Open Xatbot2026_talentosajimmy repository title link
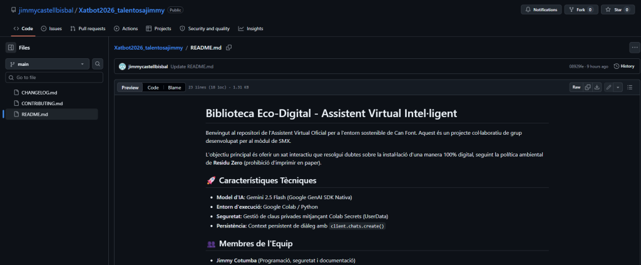 click(121, 10)
